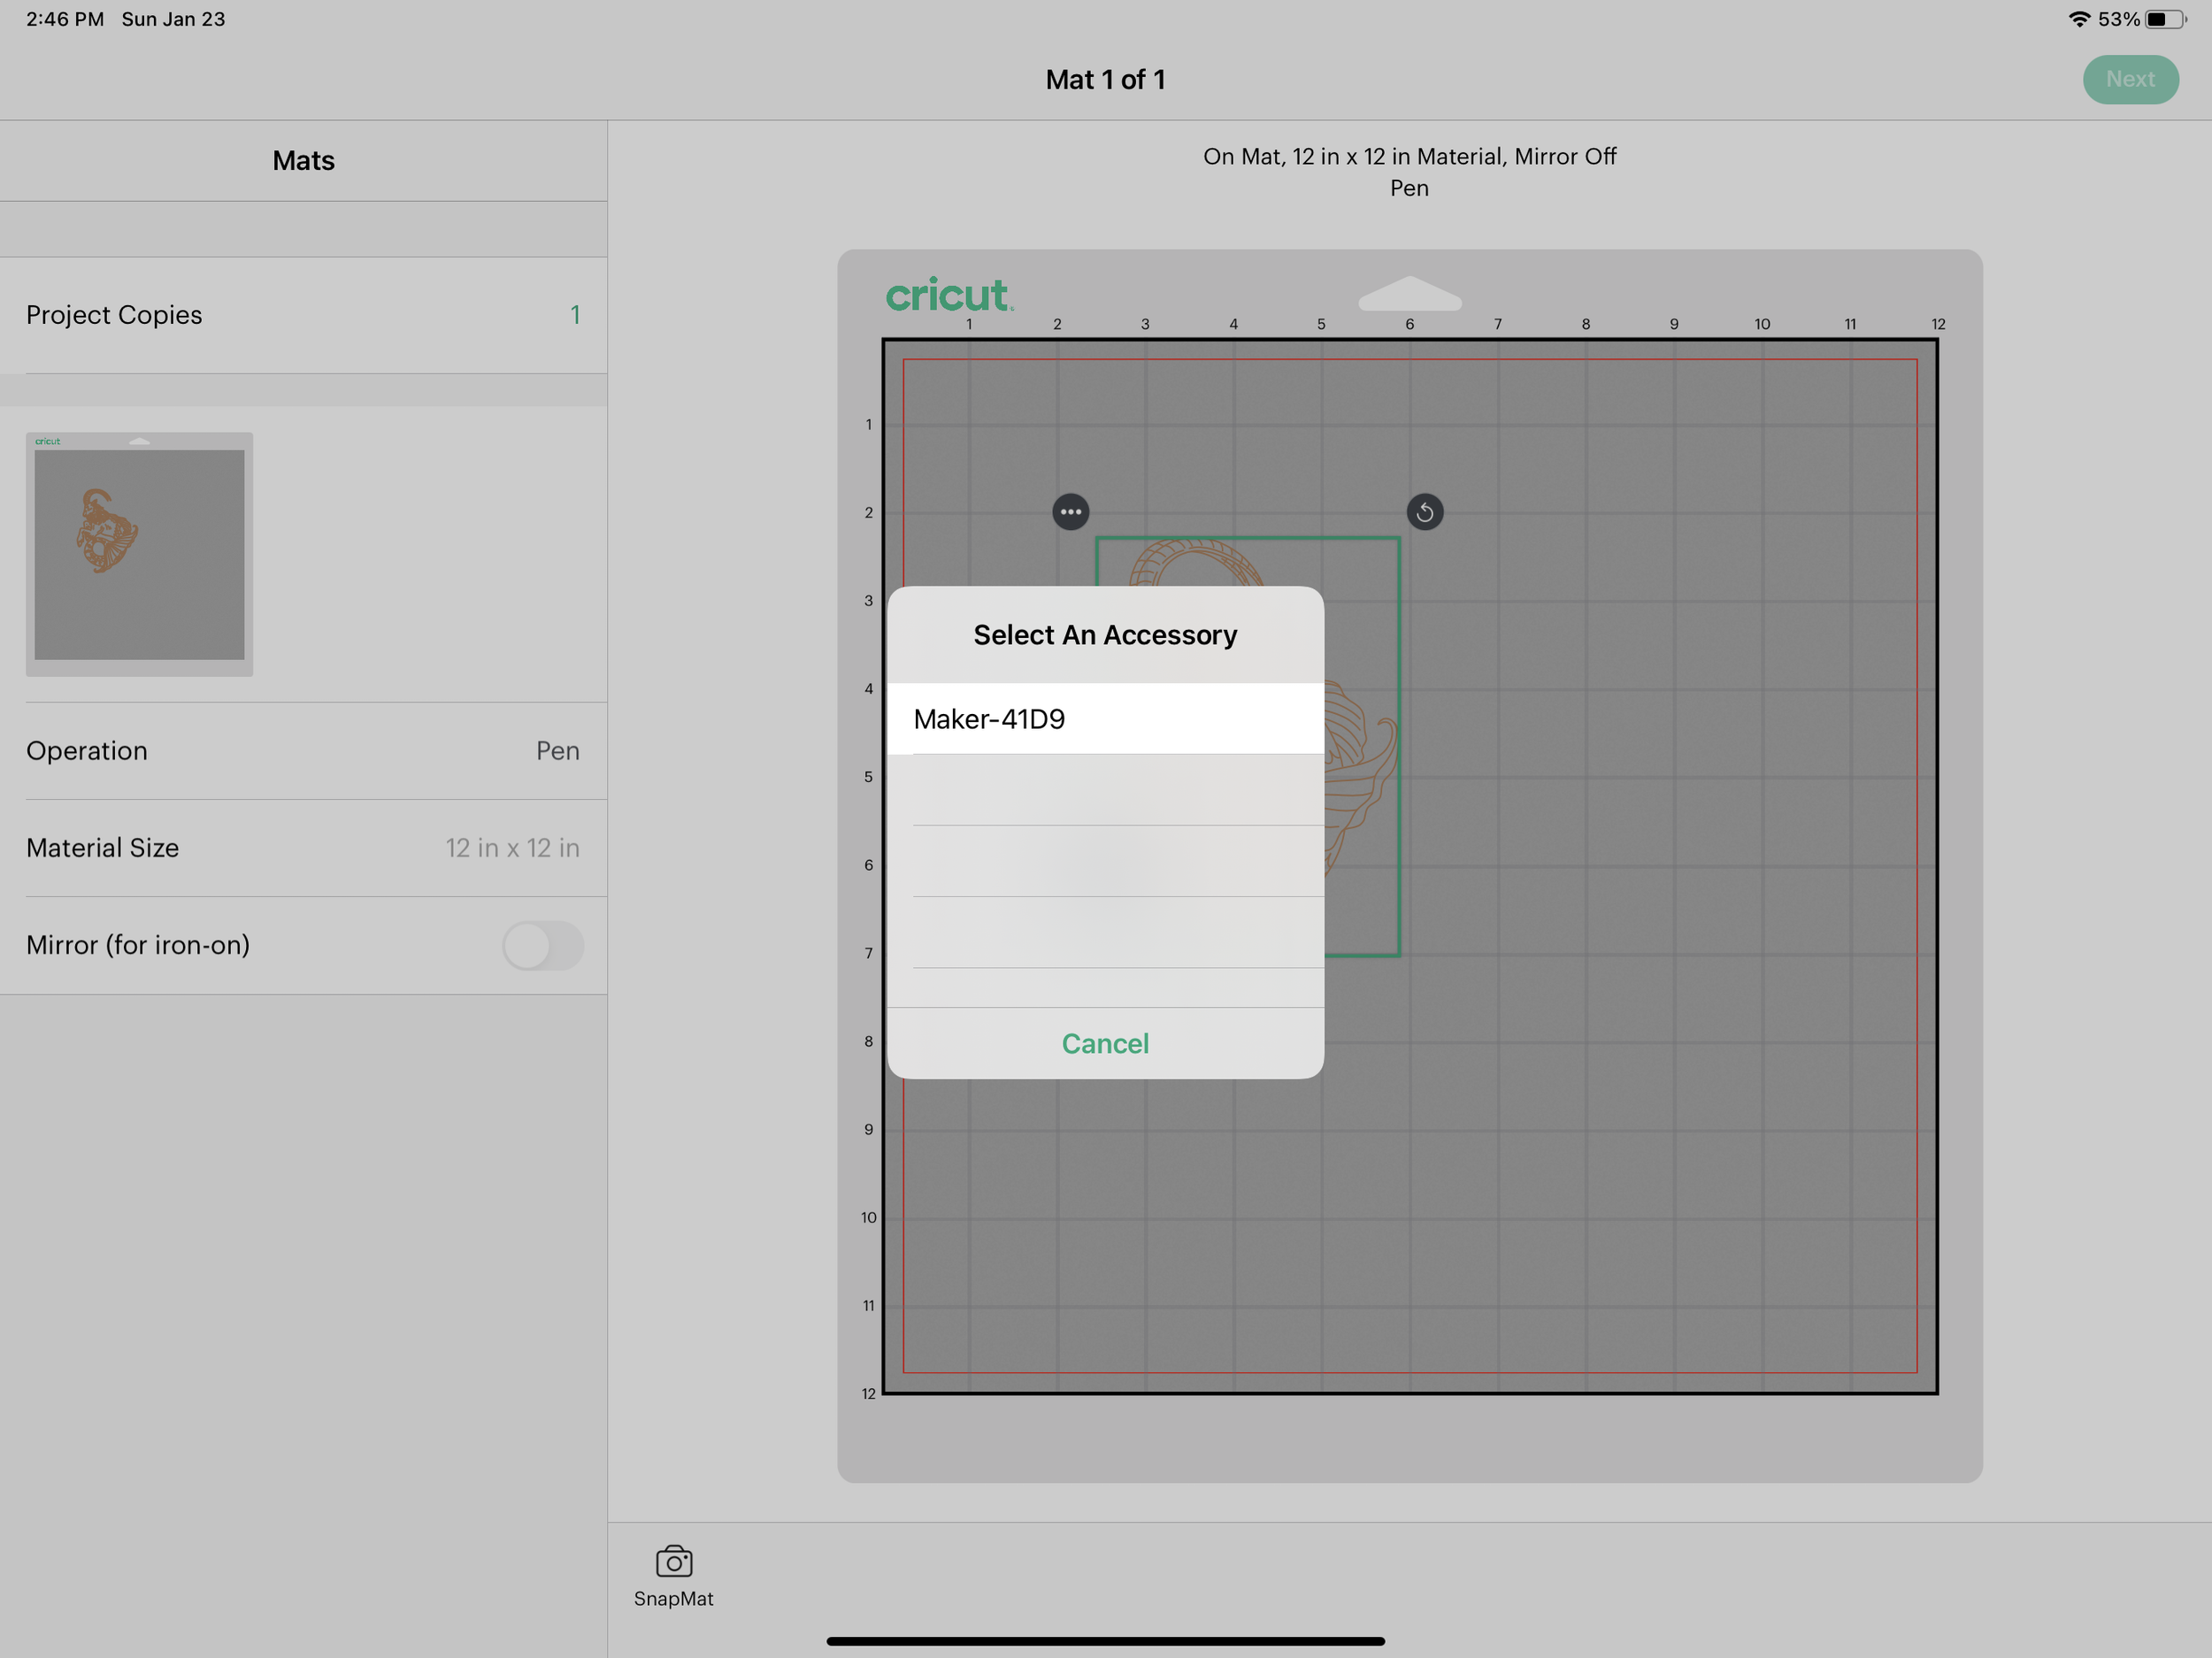
Task: Tap the green Next button
Action: click(2129, 79)
